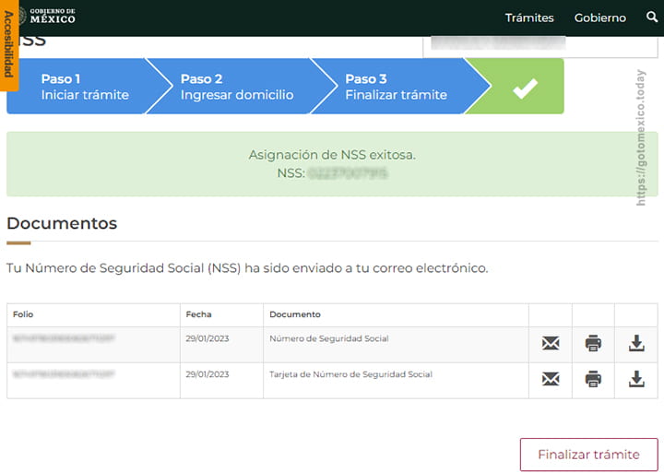The image size is (664, 473).
Task: Click the NSS sent to email notice
Action: coord(247,268)
